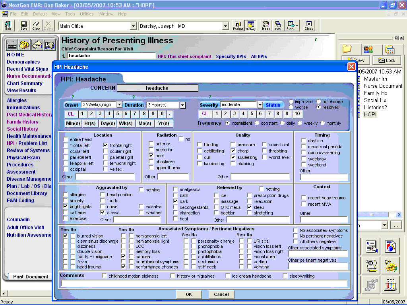
Task: Click the test tubes lab icon
Action: click(391, 284)
